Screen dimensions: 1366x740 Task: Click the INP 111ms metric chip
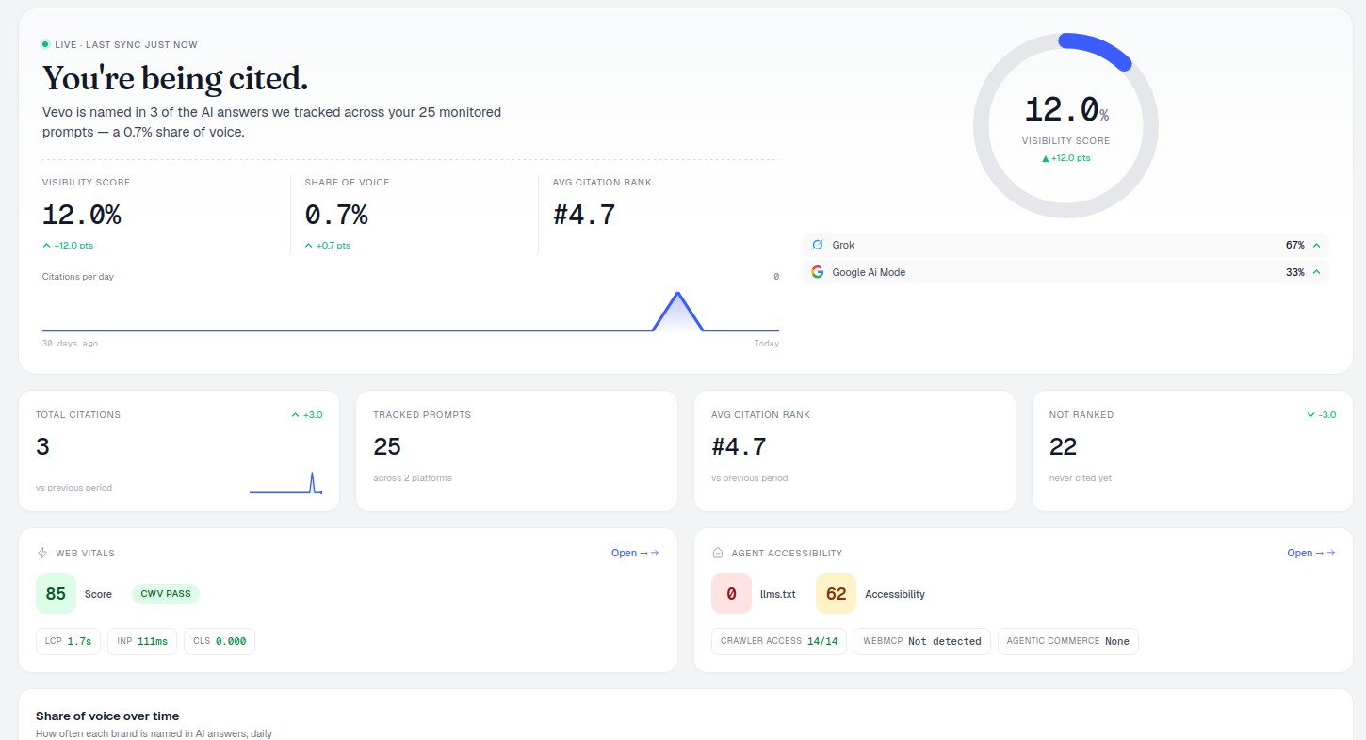pyautogui.click(x=142, y=641)
